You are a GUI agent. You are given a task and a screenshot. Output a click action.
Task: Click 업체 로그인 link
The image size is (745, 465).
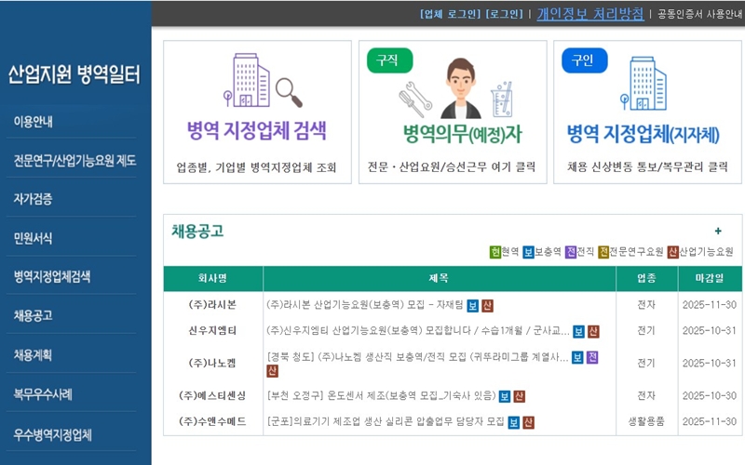click(x=450, y=14)
